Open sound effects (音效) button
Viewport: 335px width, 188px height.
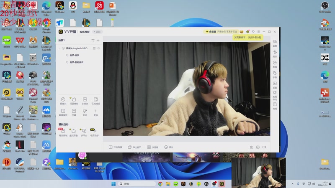[169, 147]
